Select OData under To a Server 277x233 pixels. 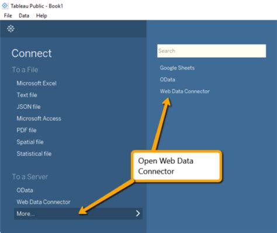(x=25, y=190)
